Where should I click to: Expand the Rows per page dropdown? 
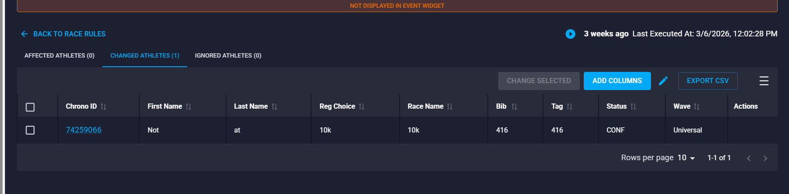point(686,158)
